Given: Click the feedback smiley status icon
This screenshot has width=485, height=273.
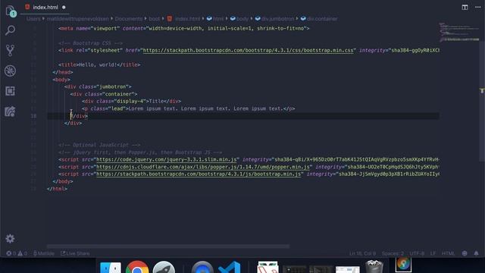Looking at the screenshot, I should pos(465,253).
